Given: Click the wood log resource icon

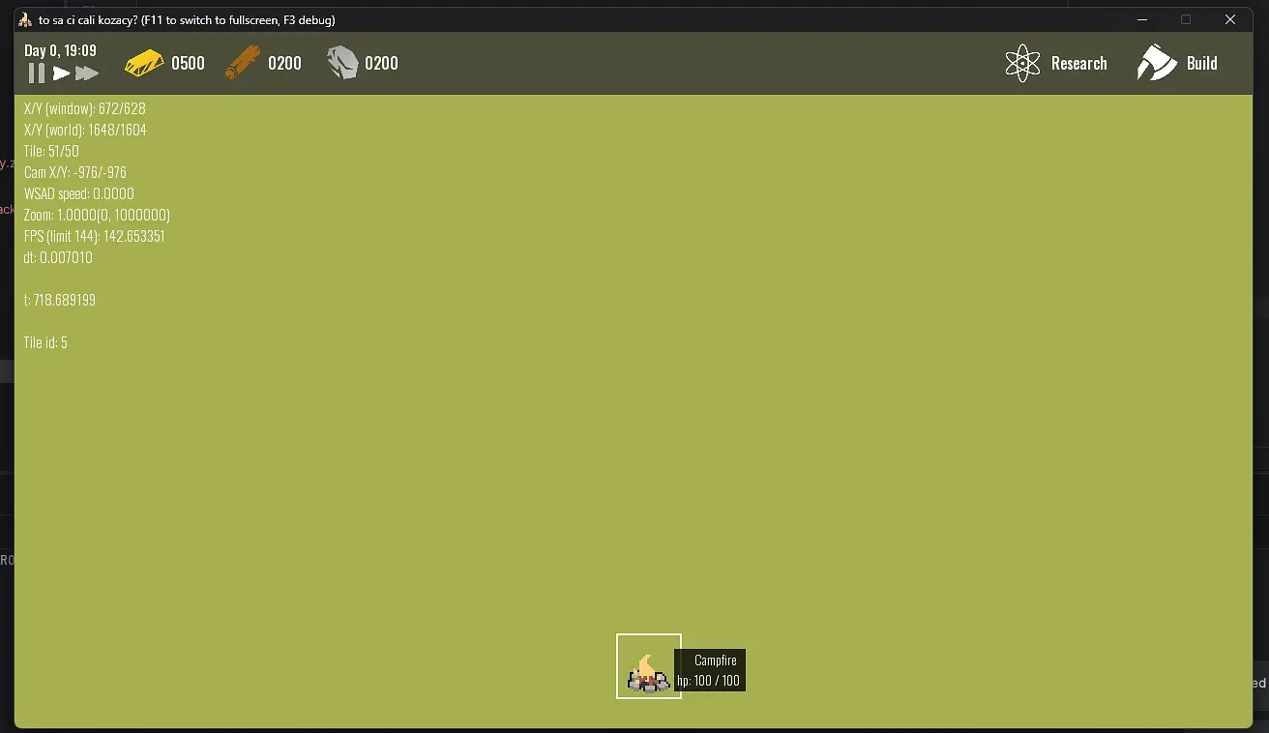Looking at the screenshot, I should coord(243,63).
